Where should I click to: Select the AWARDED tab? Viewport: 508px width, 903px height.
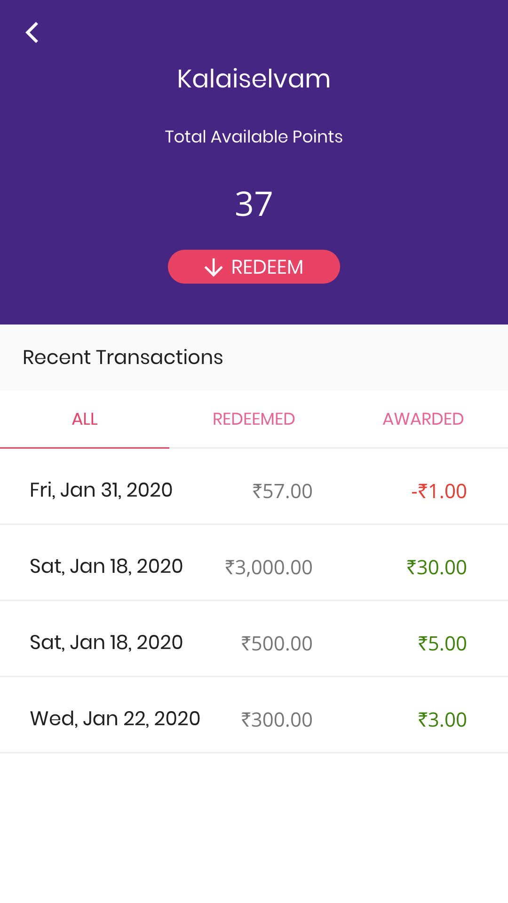click(423, 419)
